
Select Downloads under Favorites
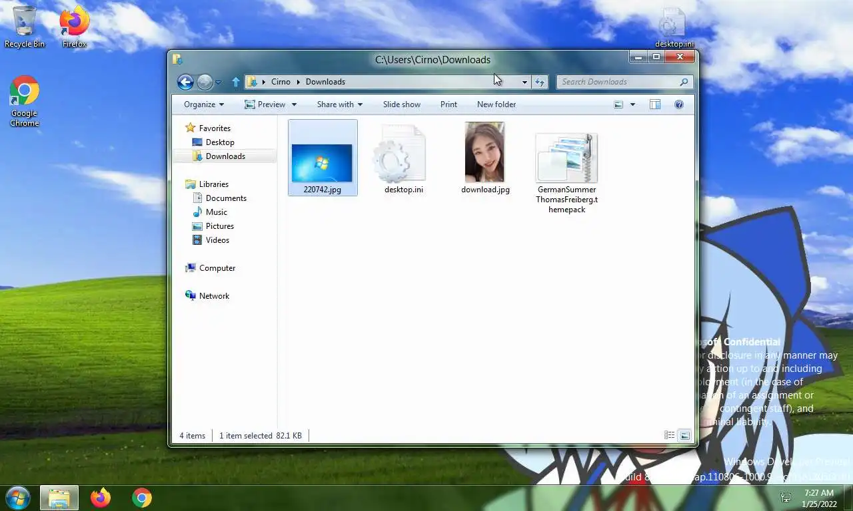tap(225, 156)
